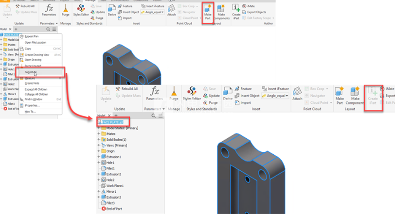Click Insert iFeature in lower ribbon
This screenshot has height=214, width=395.
[x=276, y=89]
